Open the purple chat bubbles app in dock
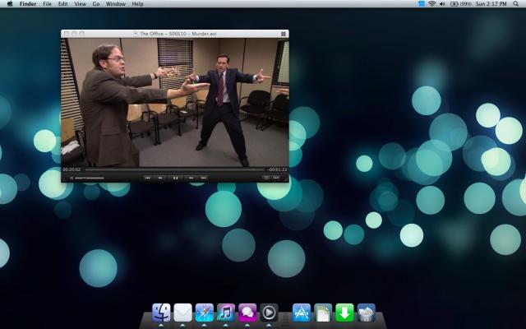Screen dimensions: 526x329 coord(247,313)
